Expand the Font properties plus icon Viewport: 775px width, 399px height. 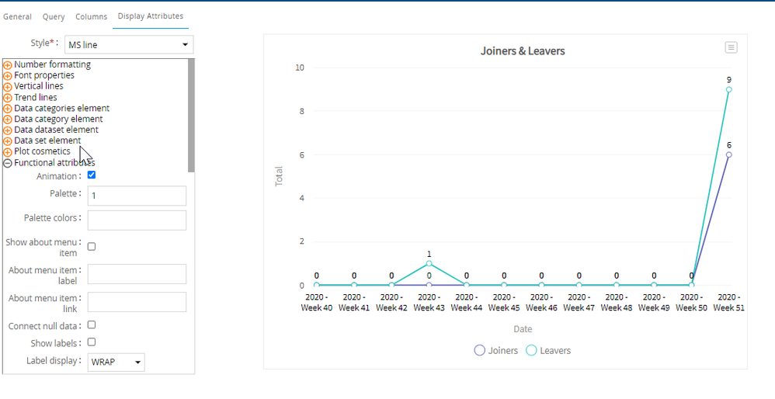point(8,76)
